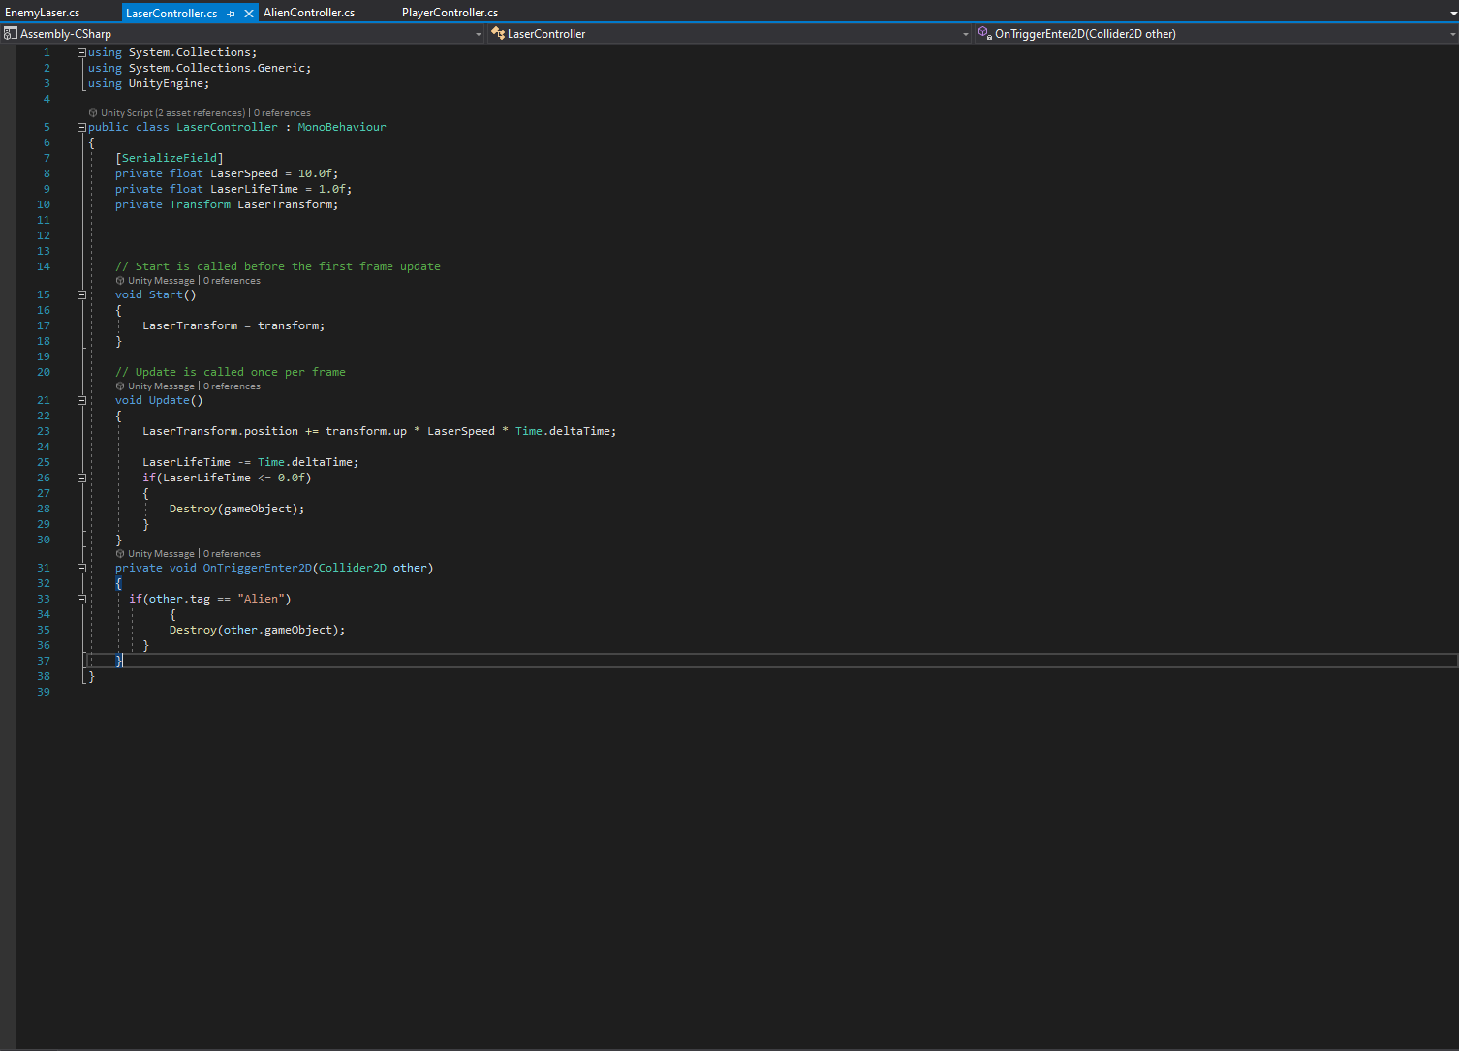
Task: Click the OnTriggerEnter2D method icon in navigation bar
Action: coord(984,33)
